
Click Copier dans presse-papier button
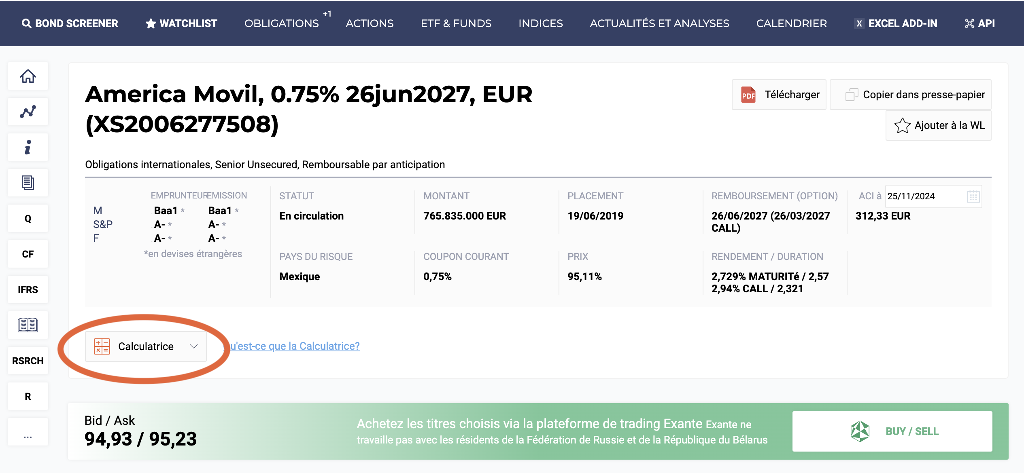click(911, 95)
